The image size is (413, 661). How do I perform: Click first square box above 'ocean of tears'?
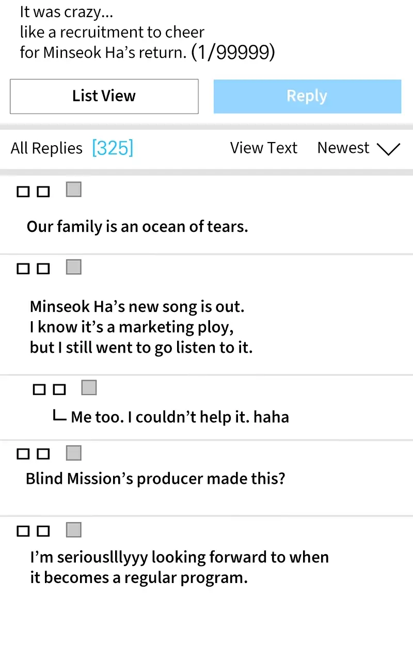[23, 192]
